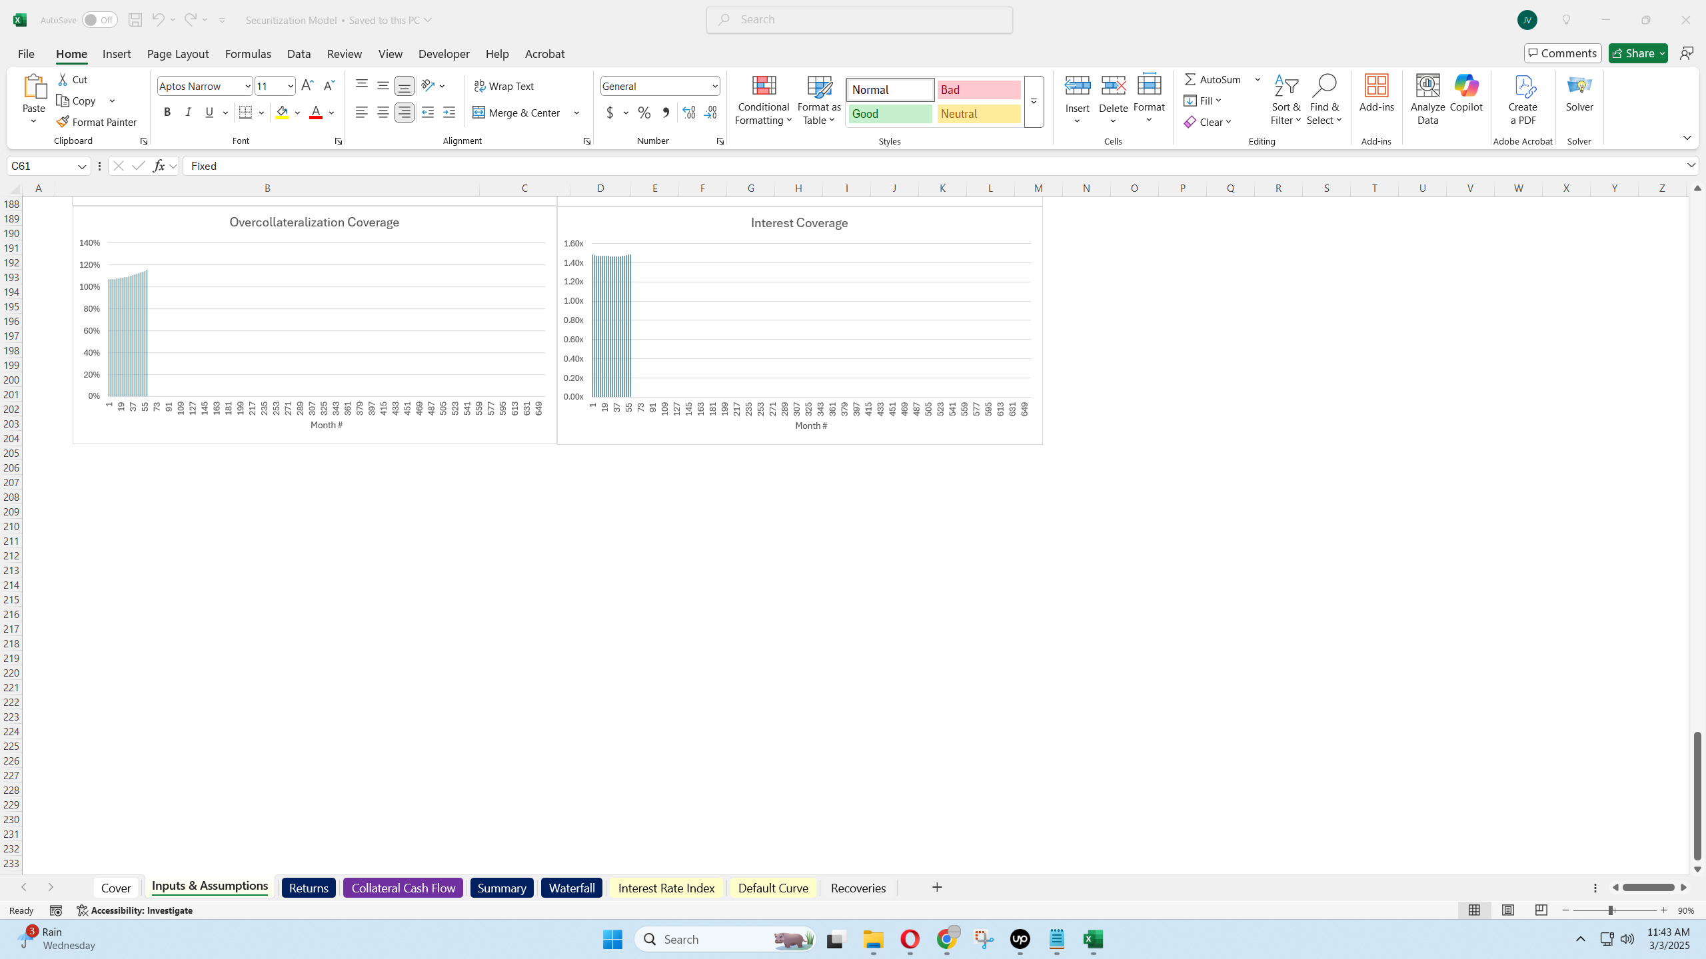
Task: Open Snipping Tool from the taskbar
Action: [984, 940]
